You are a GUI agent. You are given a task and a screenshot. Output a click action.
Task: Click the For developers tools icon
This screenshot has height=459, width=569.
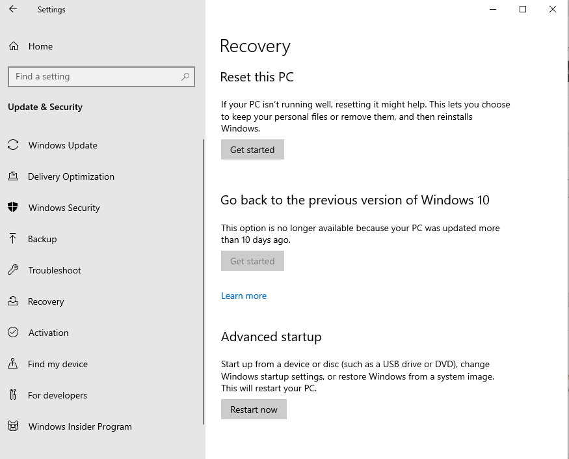point(13,395)
